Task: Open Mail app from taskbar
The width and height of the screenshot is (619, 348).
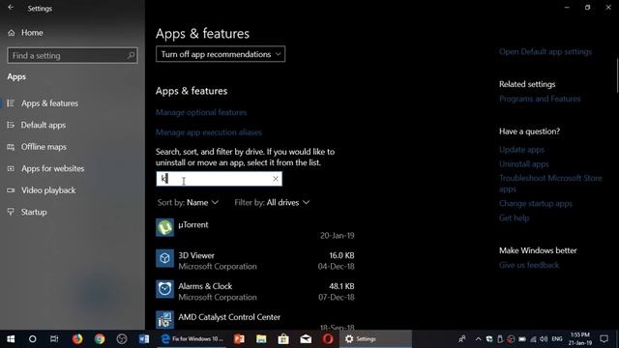Action: pyautogui.click(x=306, y=339)
